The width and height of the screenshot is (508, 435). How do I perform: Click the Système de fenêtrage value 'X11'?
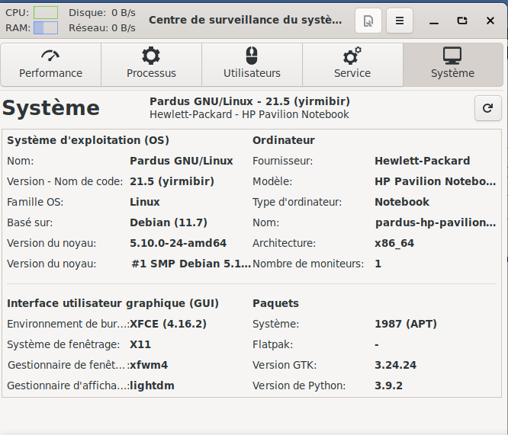[x=140, y=344]
